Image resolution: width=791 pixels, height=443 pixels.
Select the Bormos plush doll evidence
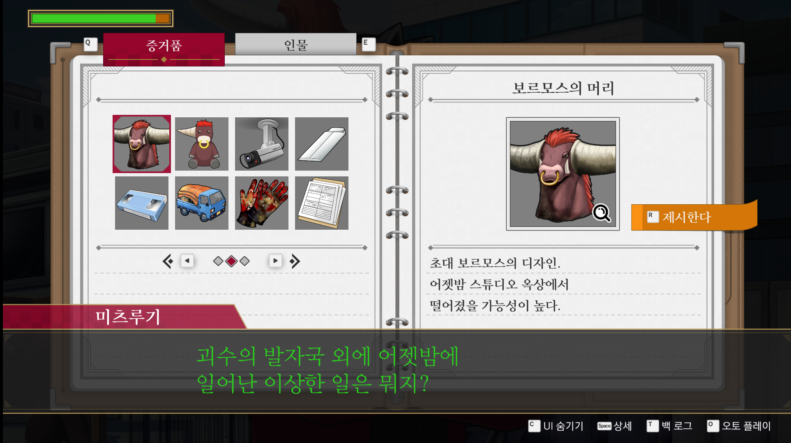tap(202, 144)
